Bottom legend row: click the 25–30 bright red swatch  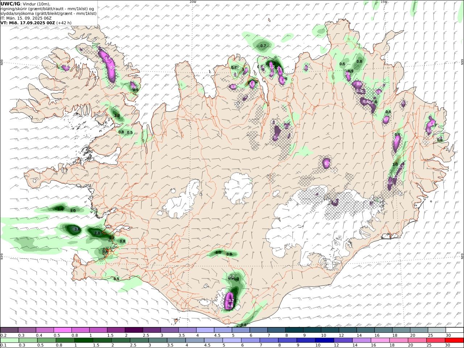[x=436, y=340]
